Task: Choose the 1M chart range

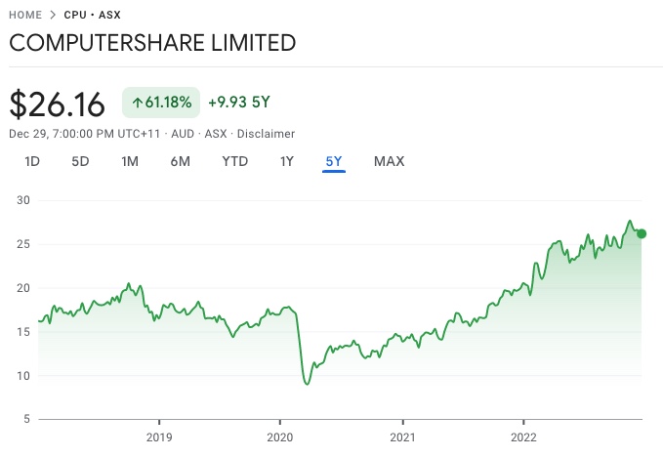Action: [129, 161]
